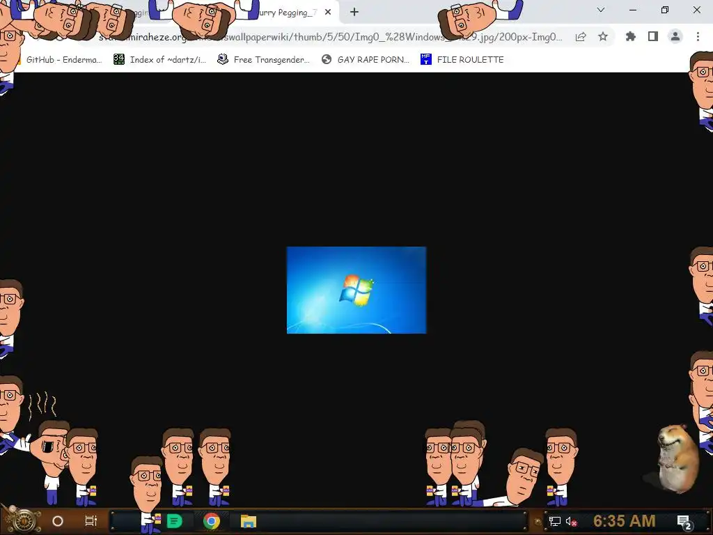The image size is (713, 535).
Task: Open notification center icon
Action: click(x=684, y=522)
